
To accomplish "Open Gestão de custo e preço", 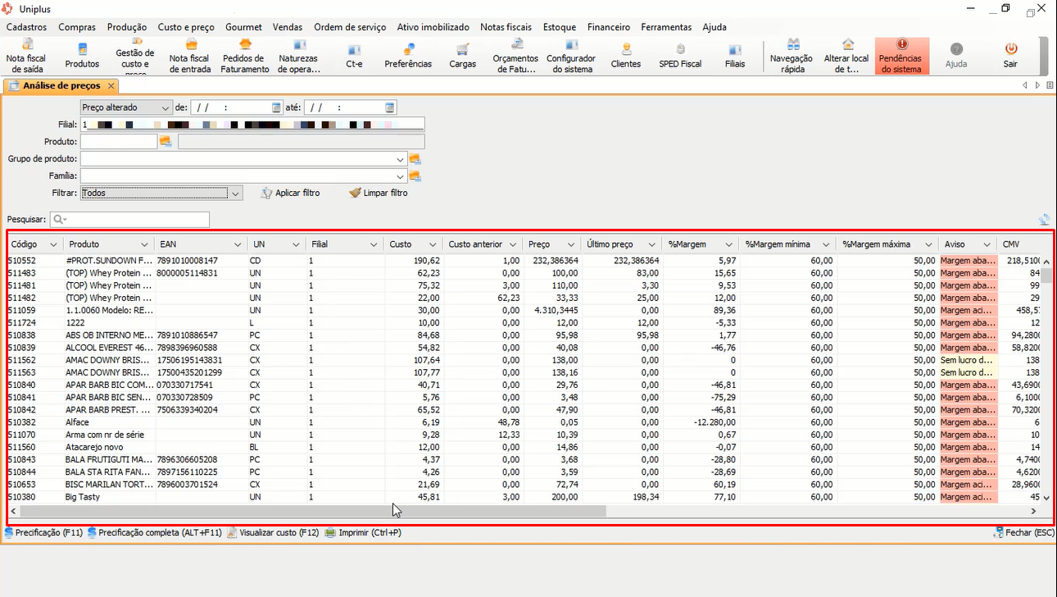I will click(135, 56).
